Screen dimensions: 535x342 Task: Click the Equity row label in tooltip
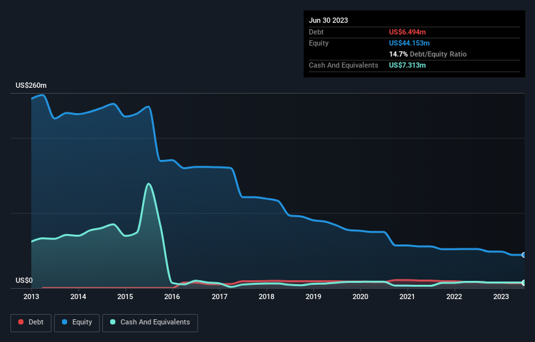click(x=319, y=43)
